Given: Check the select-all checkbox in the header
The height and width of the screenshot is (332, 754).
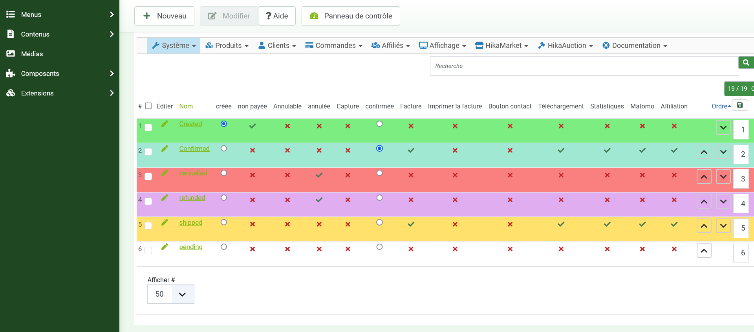Looking at the screenshot, I should pos(148,106).
